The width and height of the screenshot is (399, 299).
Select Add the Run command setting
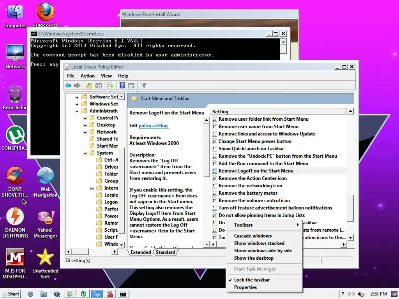(x=263, y=164)
